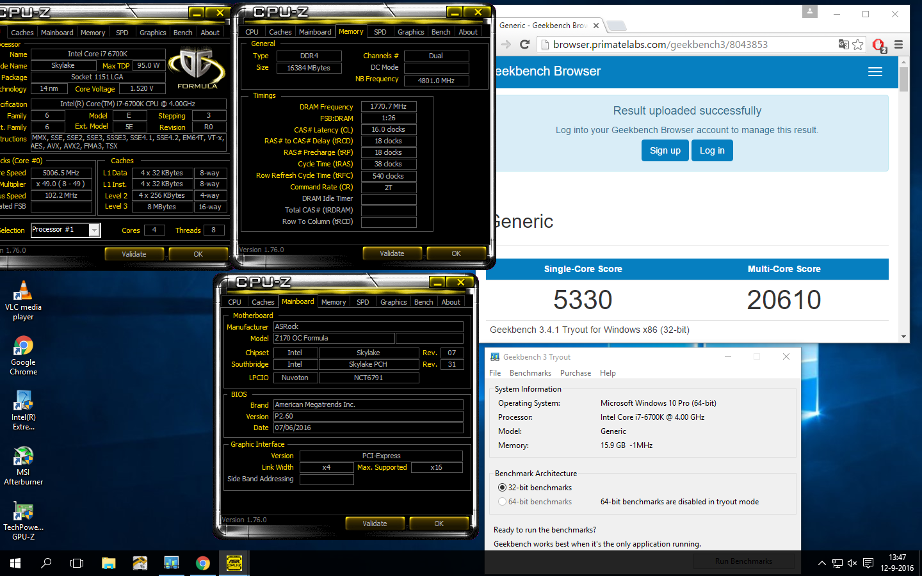Open Graphics tab in the DRAM timings CPU-Z window
Image resolution: width=922 pixels, height=576 pixels.
pos(411,32)
